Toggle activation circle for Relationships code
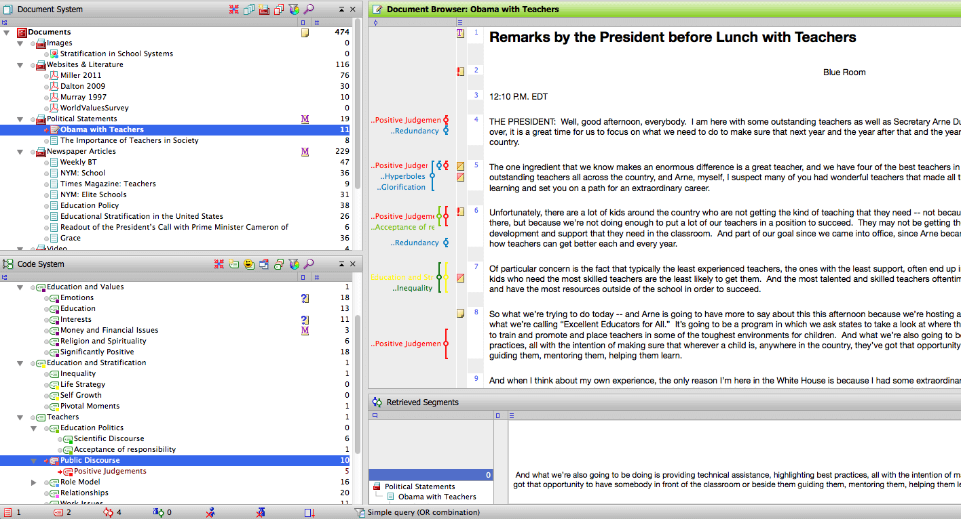This screenshot has width=961, height=519. point(47,493)
